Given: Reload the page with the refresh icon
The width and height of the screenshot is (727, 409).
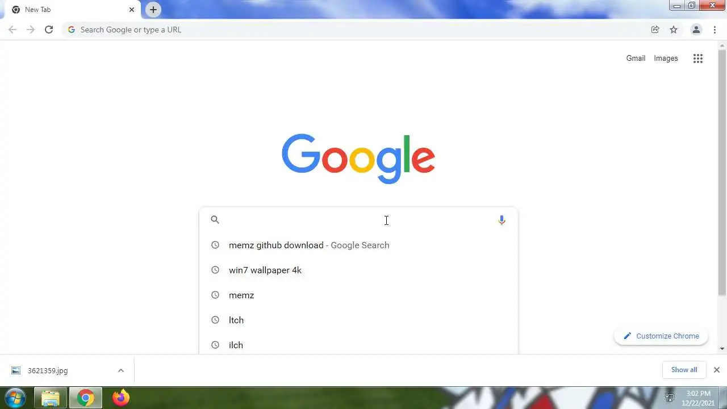Looking at the screenshot, I should tap(49, 30).
